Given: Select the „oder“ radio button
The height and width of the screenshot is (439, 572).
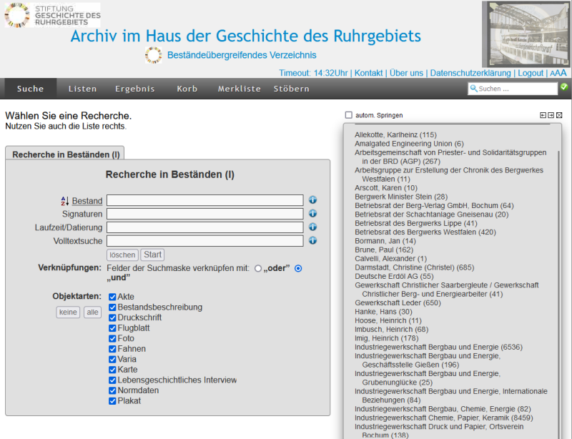Looking at the screenshot, I should point(258,269).
